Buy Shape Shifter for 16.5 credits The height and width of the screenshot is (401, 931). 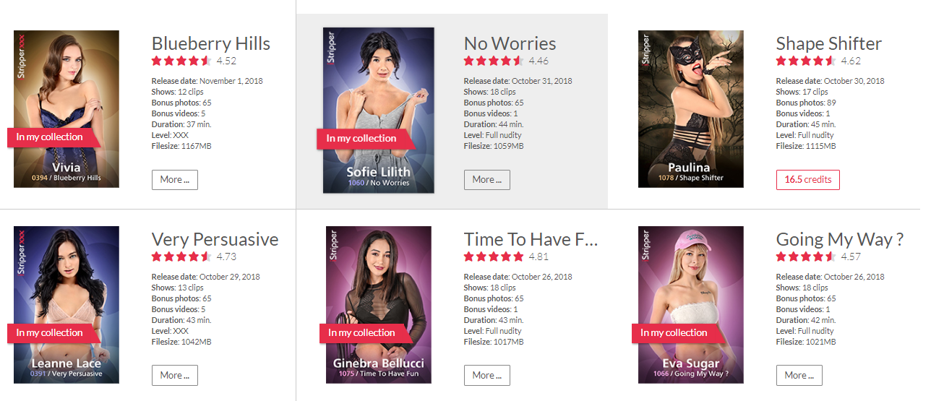click(x=808, y=180)
